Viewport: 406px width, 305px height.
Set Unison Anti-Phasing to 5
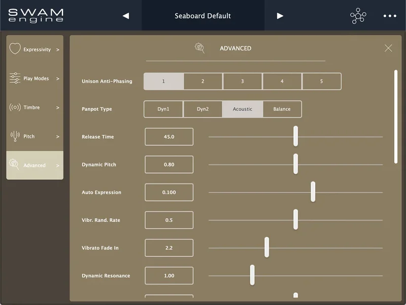[322, 81]
